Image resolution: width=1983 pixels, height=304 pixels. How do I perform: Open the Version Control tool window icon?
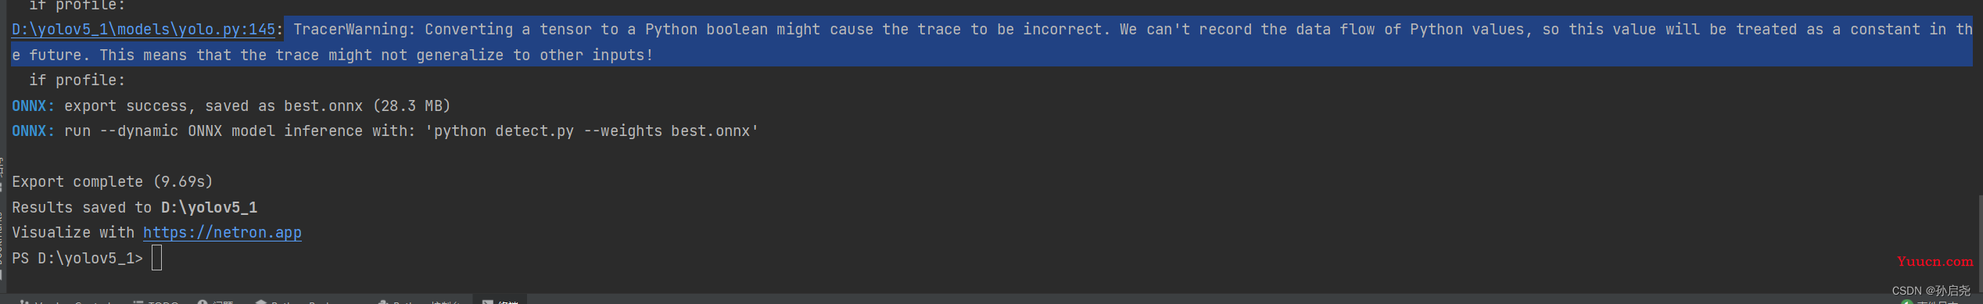[24, 302]
